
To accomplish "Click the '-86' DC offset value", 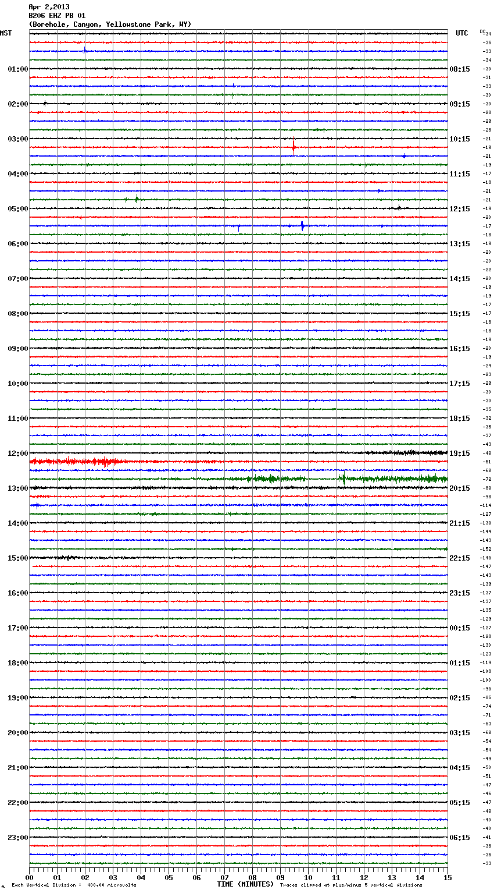I will click(x=487, y=488).
